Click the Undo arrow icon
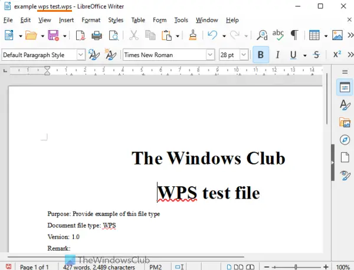This screenshot has width=354, height=270. coord(212,35)
